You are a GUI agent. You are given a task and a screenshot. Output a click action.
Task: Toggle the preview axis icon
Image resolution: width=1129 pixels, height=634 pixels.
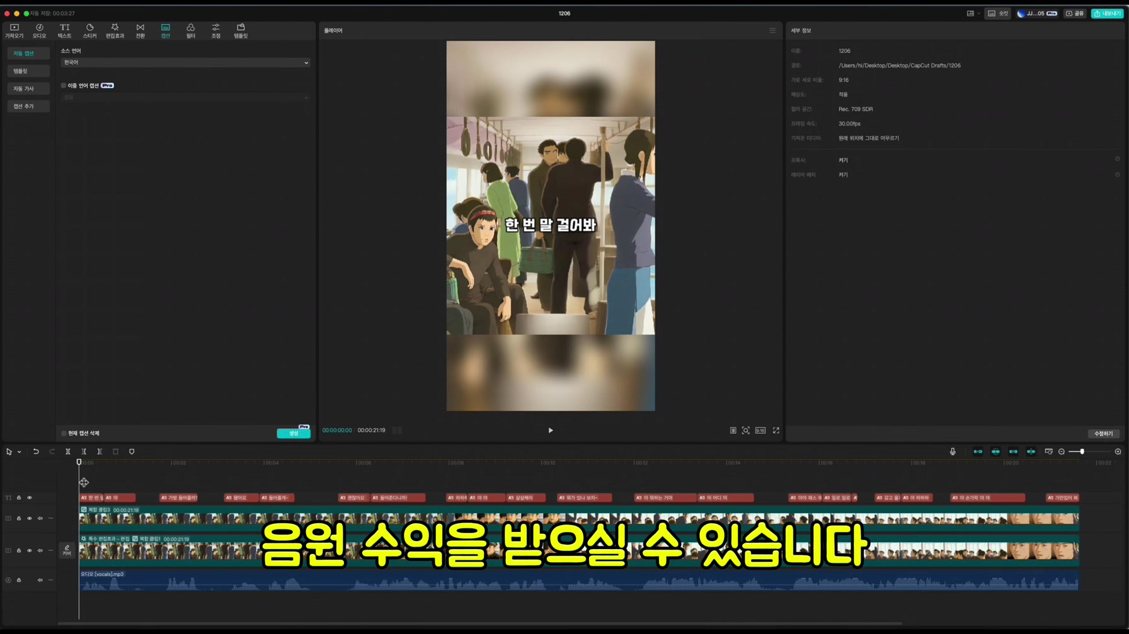pos(1031,452)
